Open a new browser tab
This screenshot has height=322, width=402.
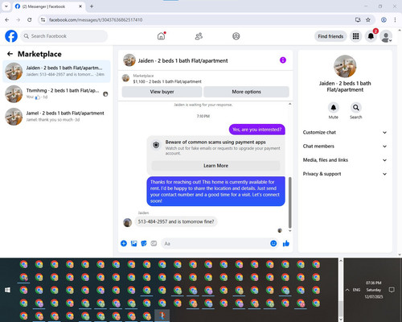pos(92,6)
